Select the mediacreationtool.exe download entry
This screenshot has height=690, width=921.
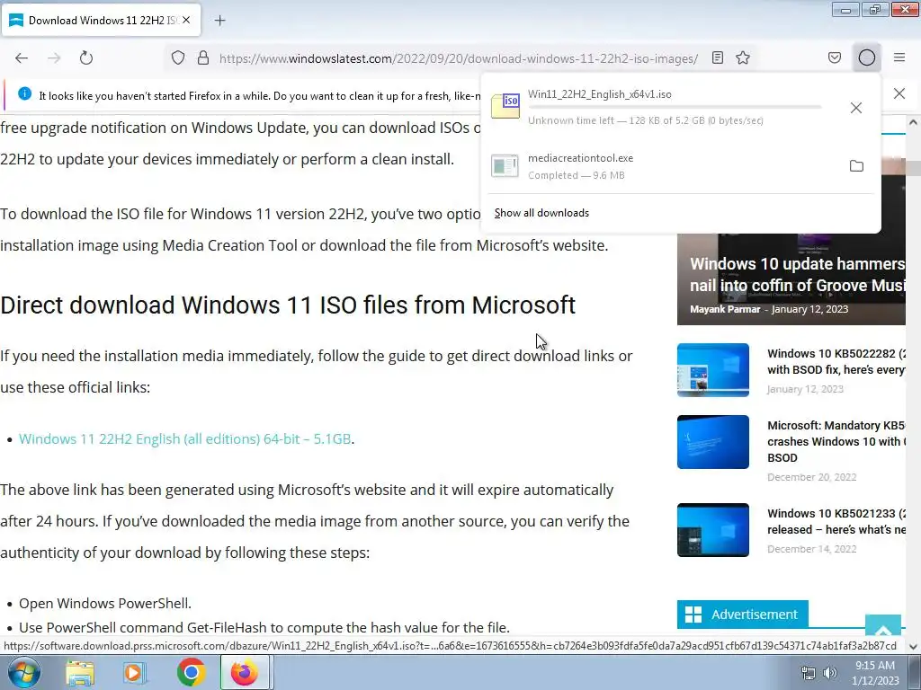[x=680, y=166]
